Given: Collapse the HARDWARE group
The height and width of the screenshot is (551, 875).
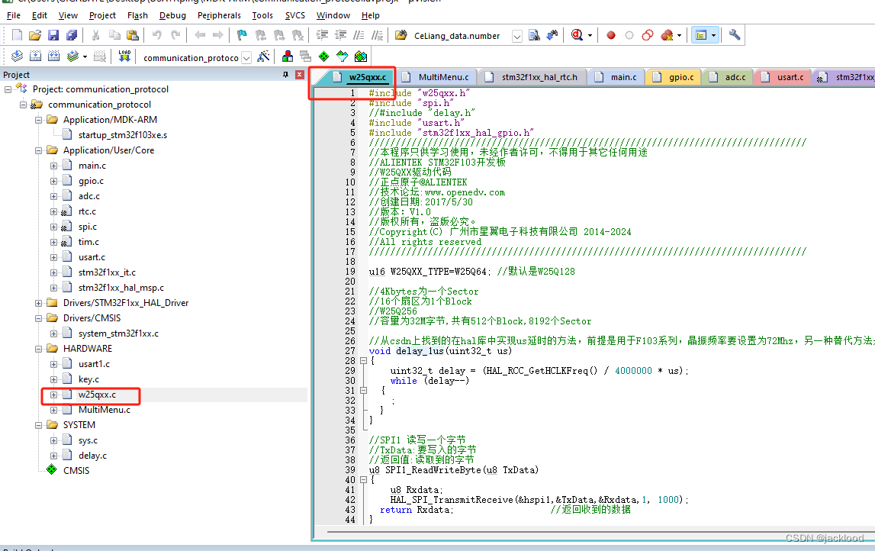Looking at the screenshot, I should pos(38,349).
